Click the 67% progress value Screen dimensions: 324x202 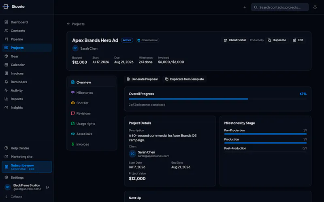303,94
